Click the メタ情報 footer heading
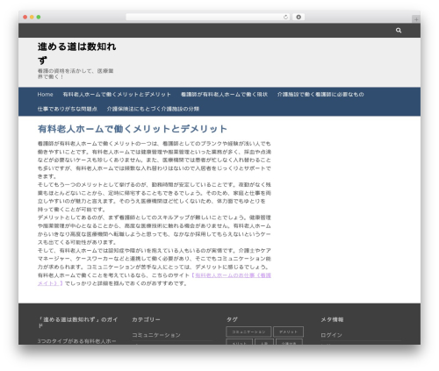This screenshot has width=439, height=371. (332, 319)
